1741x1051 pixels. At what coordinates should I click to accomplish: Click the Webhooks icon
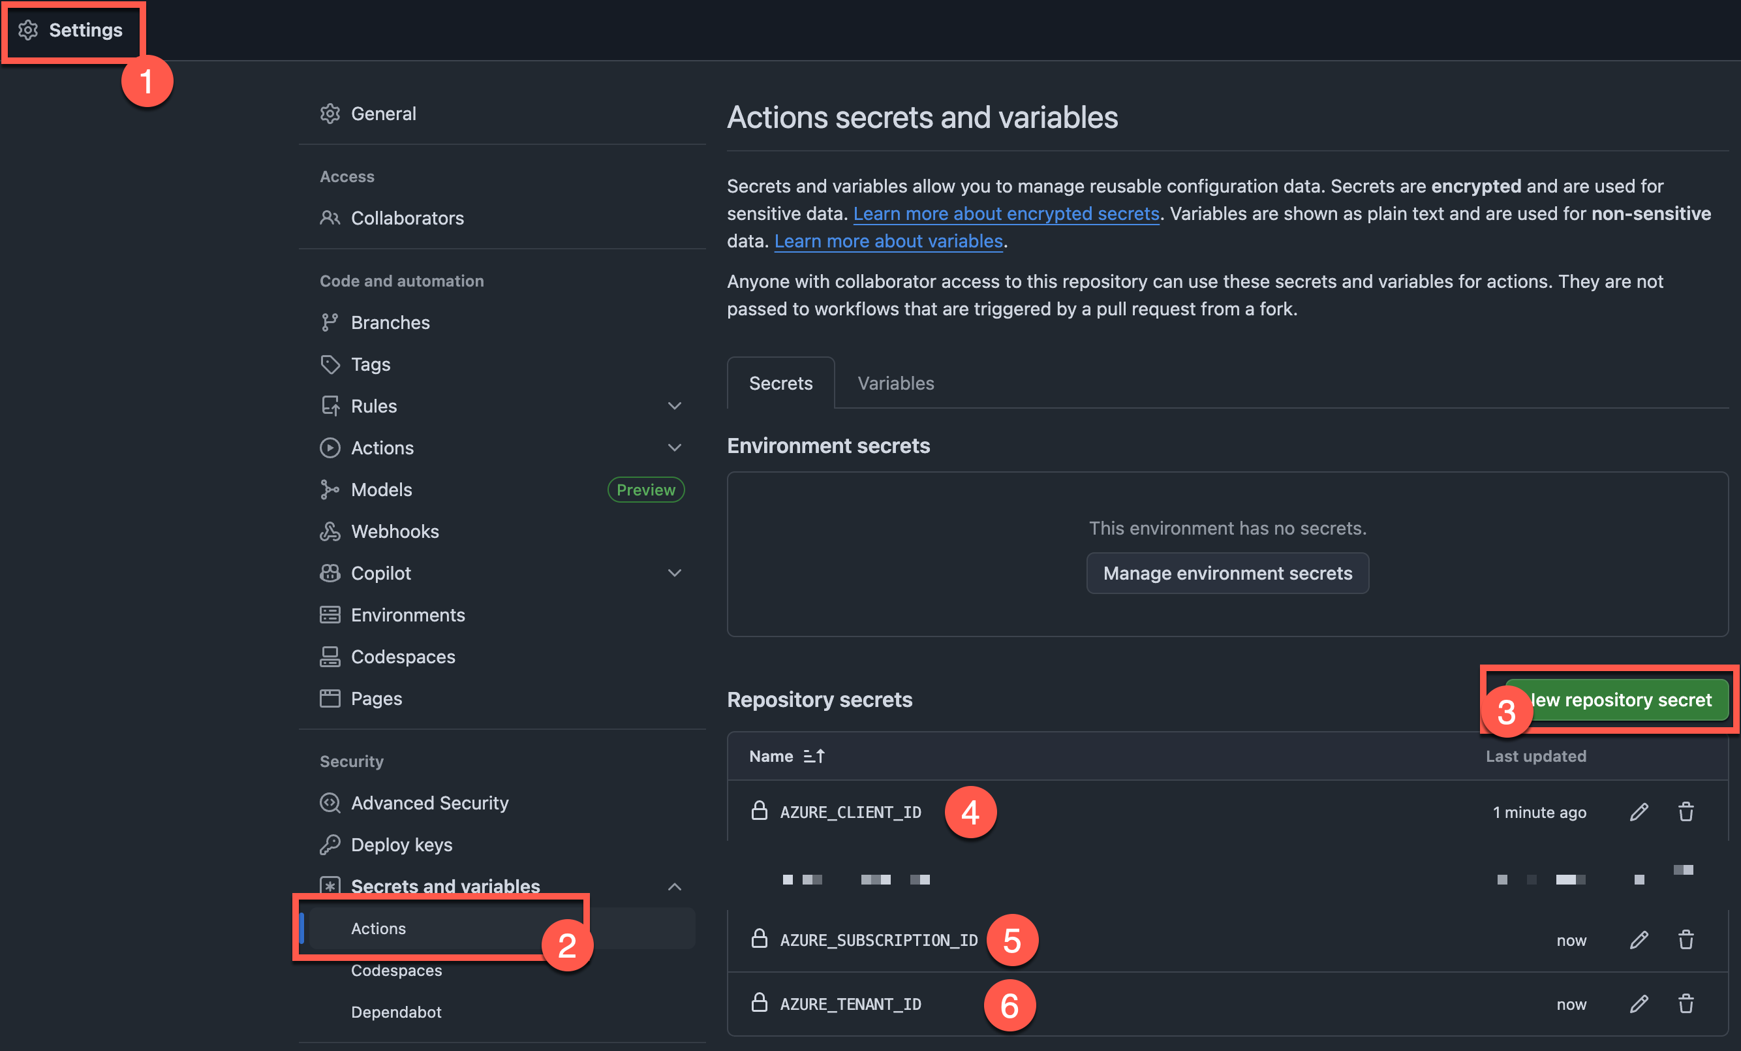point(330,531)
